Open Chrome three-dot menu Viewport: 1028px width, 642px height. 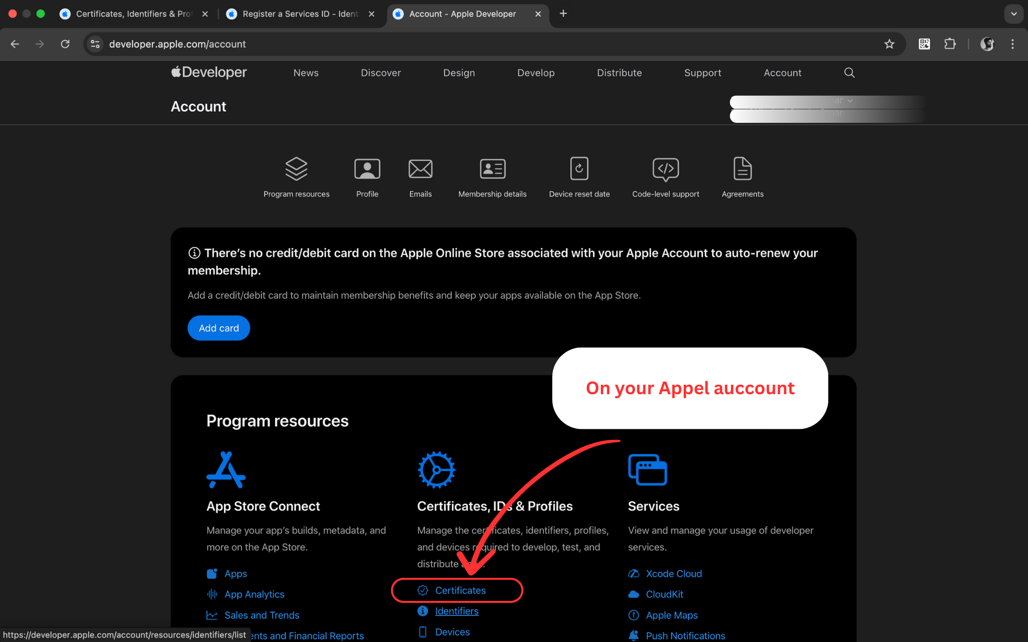(1012, 44)
